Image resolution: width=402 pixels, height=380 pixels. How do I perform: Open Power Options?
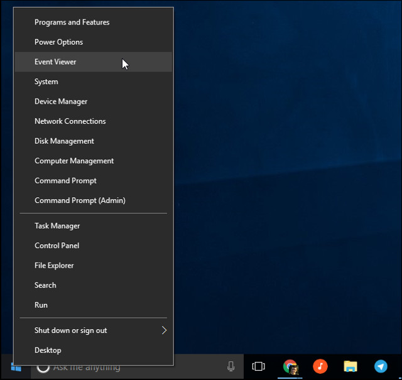pyautogui.click(x=58, y=42)
